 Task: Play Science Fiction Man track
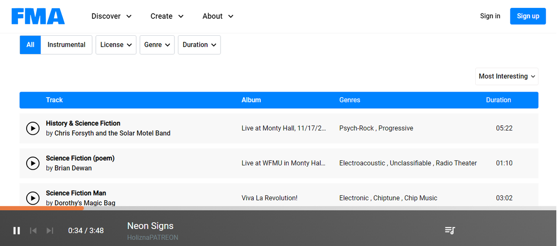[x=33, y=198]
